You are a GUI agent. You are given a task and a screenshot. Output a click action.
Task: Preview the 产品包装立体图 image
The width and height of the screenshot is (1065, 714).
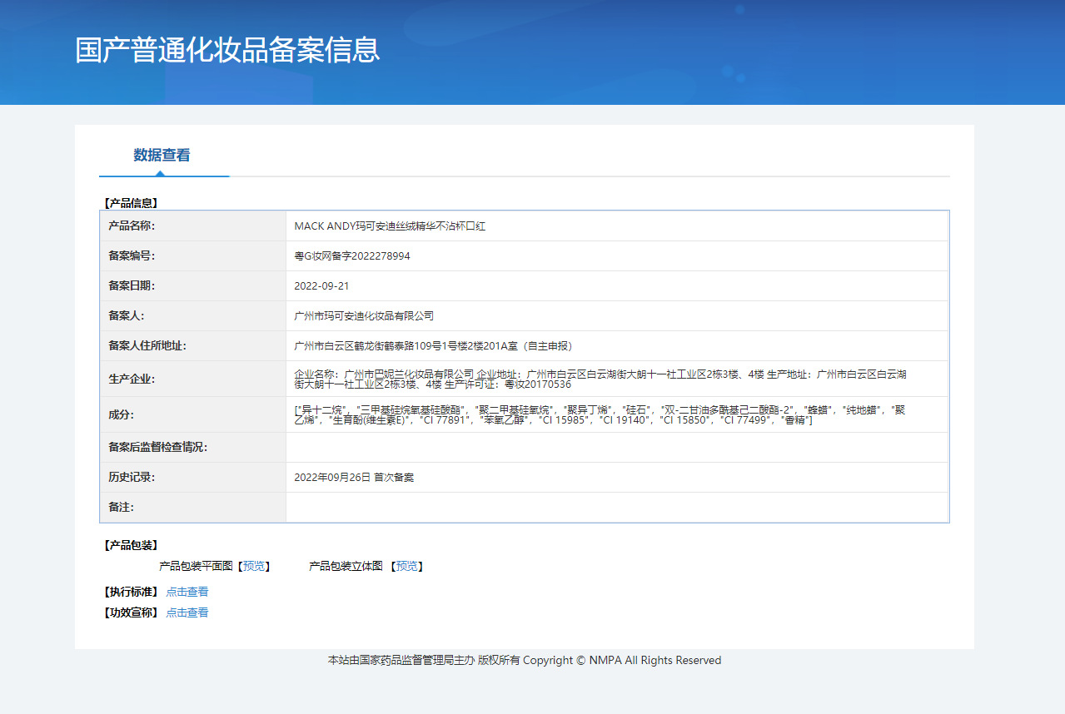407,566
